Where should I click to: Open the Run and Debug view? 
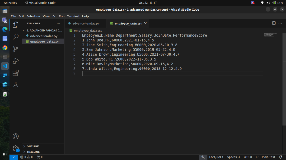click(x=16, y=61)
